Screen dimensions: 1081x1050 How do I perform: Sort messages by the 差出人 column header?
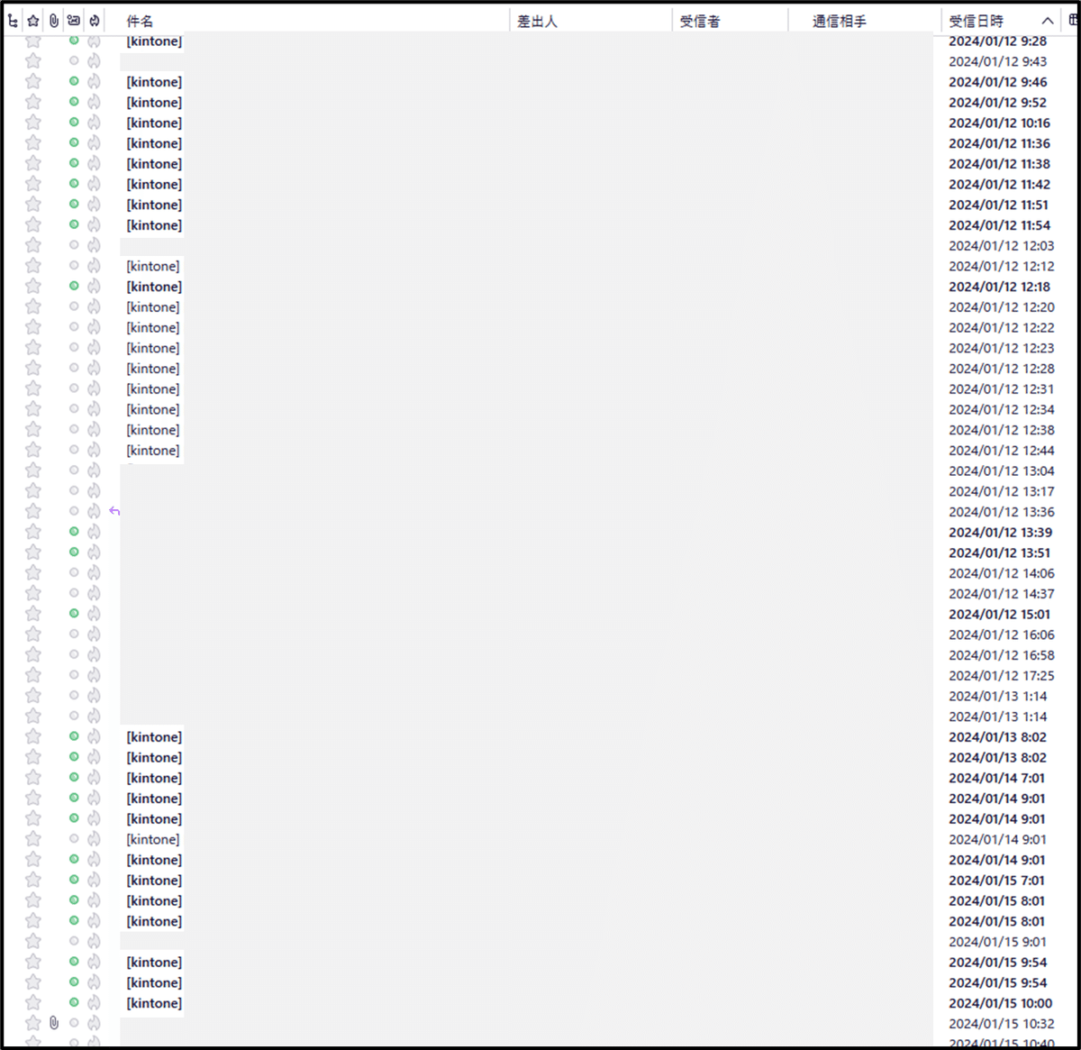537,21
